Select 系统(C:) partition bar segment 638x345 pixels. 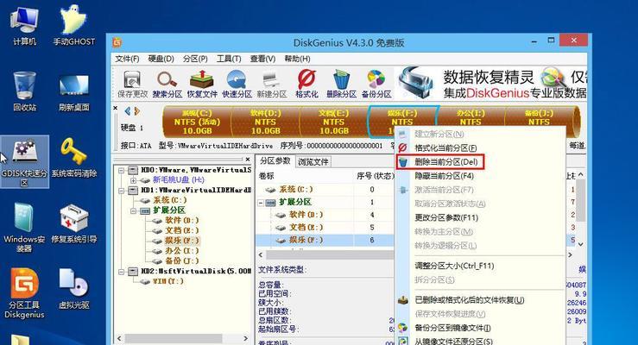[x=197, y=122]
